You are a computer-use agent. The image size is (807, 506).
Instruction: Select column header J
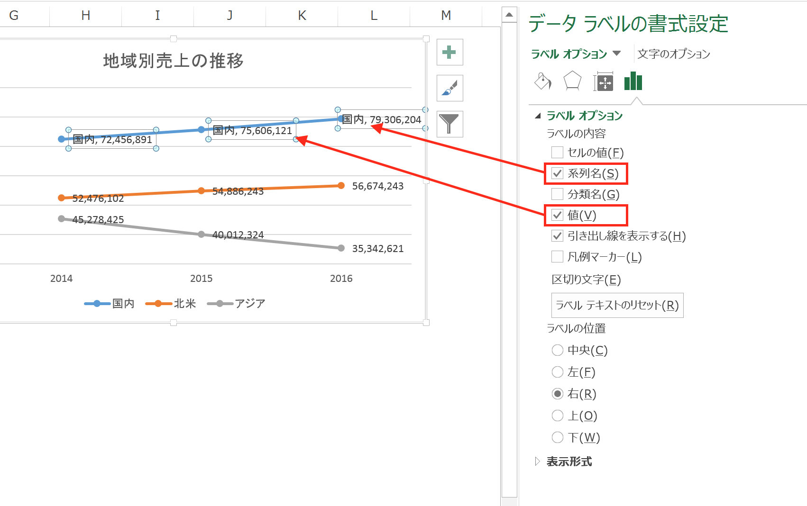click(x=230, y=15)
